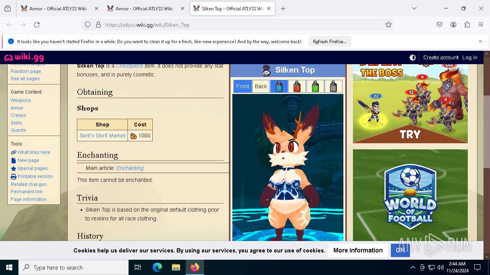Go to Random page in sidebar
The image size is (490, 275).
point(26,71)
